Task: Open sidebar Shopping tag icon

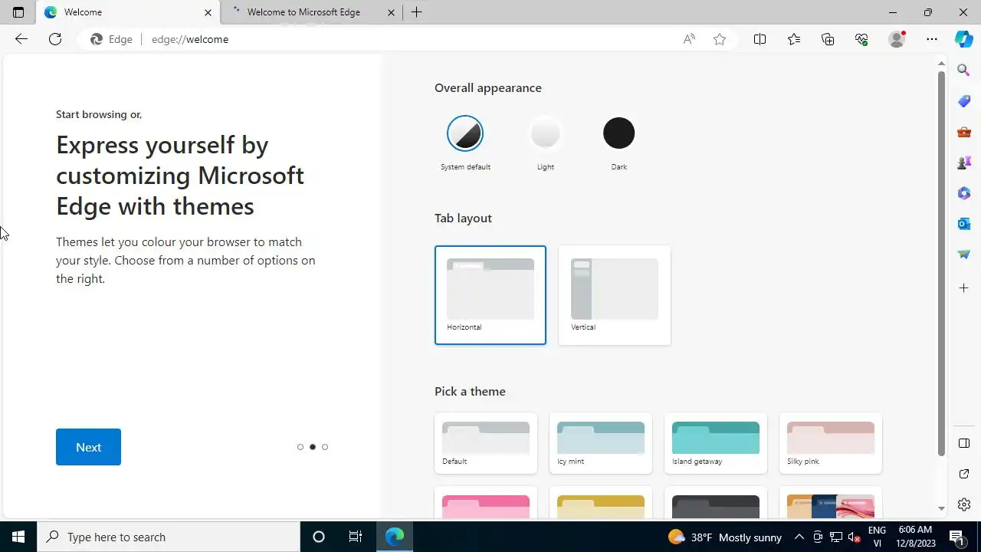Action: pos(964,101)
